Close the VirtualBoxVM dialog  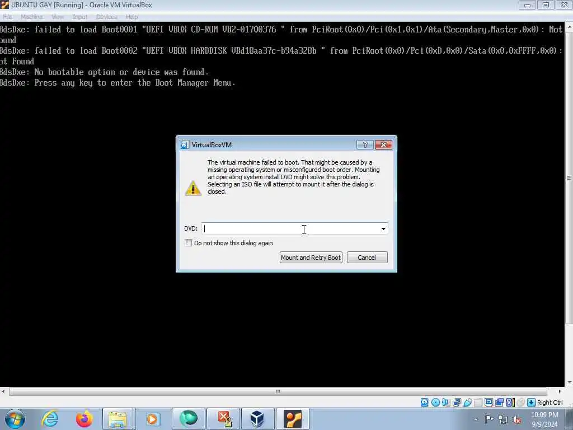coord(383,145)
